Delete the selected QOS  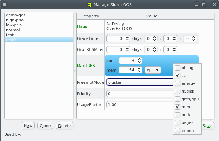click(x=64, y=126)
